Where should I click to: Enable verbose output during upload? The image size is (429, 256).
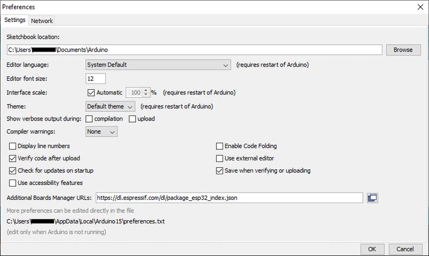(132, 119)
